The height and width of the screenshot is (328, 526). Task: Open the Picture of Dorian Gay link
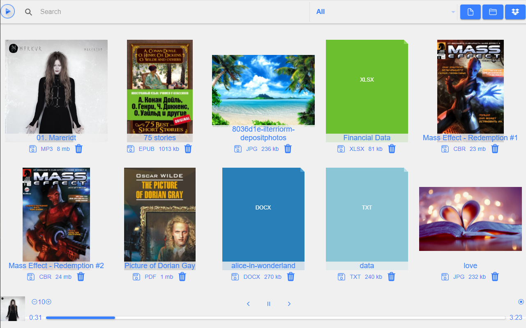click(160, 266)
